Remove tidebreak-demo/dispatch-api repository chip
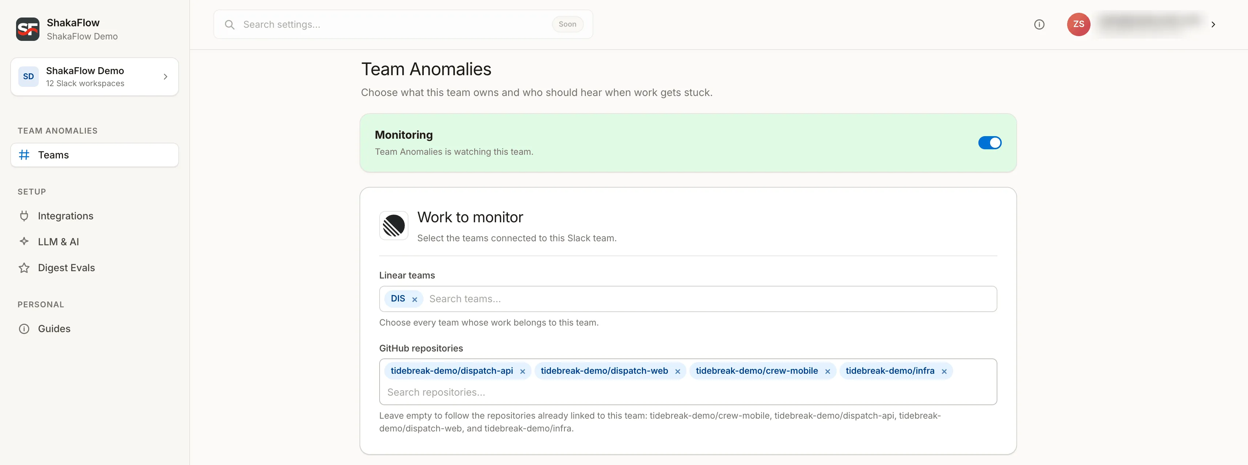 pos(522,372)
